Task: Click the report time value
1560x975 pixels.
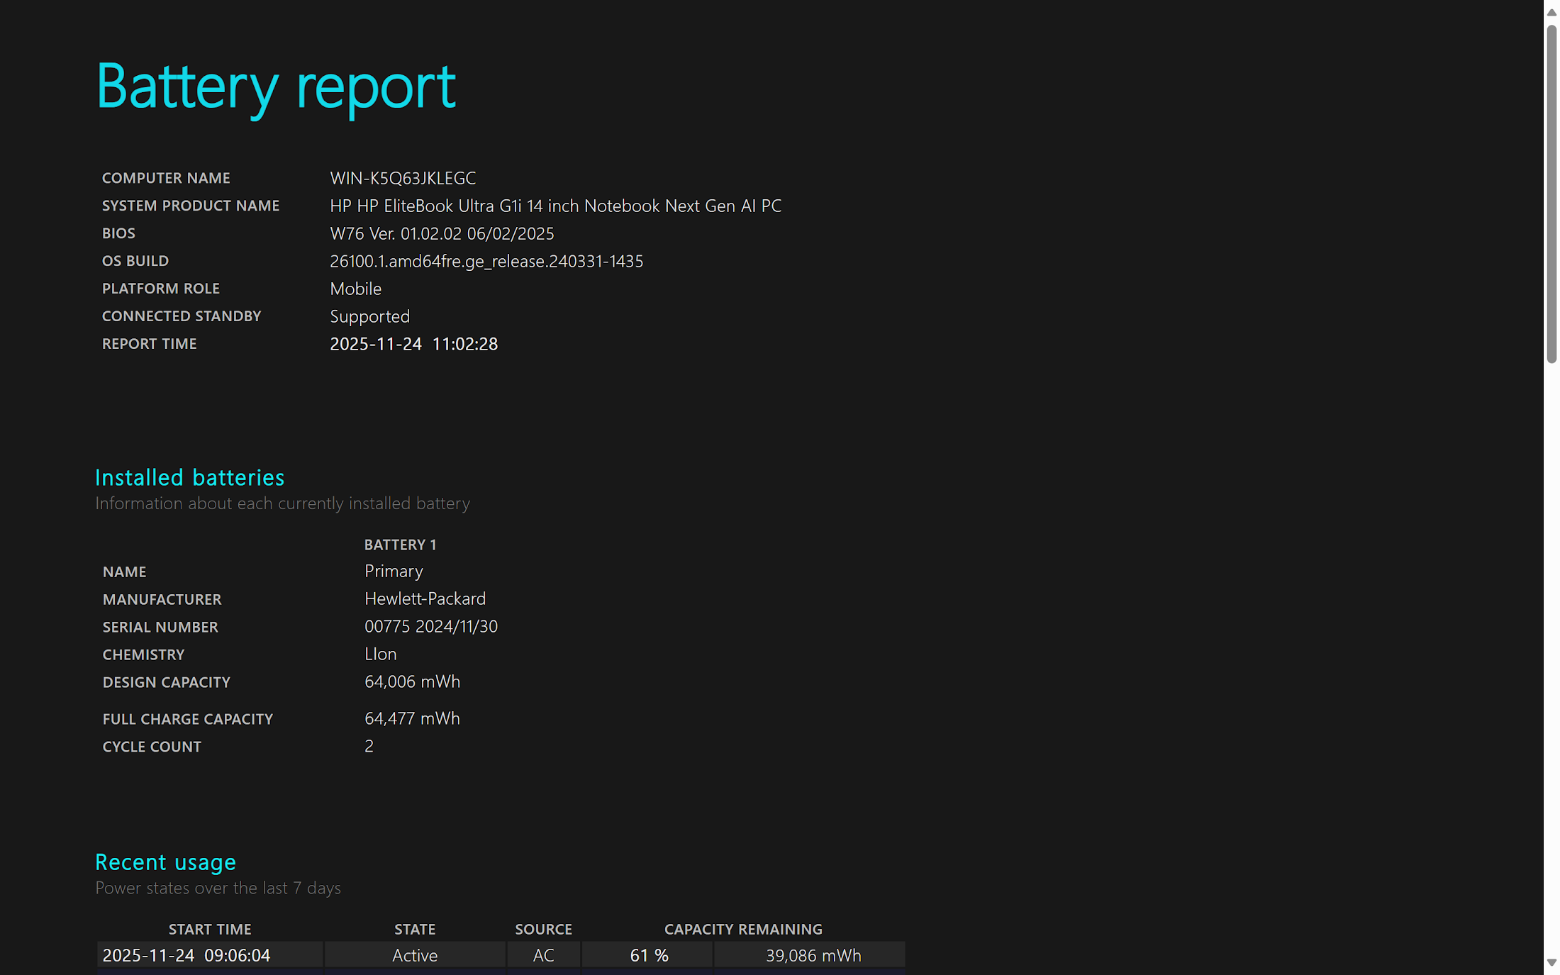Action: 413,344
